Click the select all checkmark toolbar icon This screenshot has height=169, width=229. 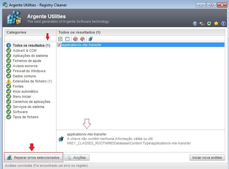(x=60, y=39)
